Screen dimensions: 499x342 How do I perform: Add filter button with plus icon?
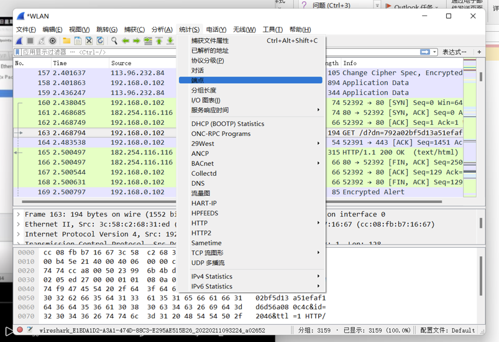(x=479, y=52)
